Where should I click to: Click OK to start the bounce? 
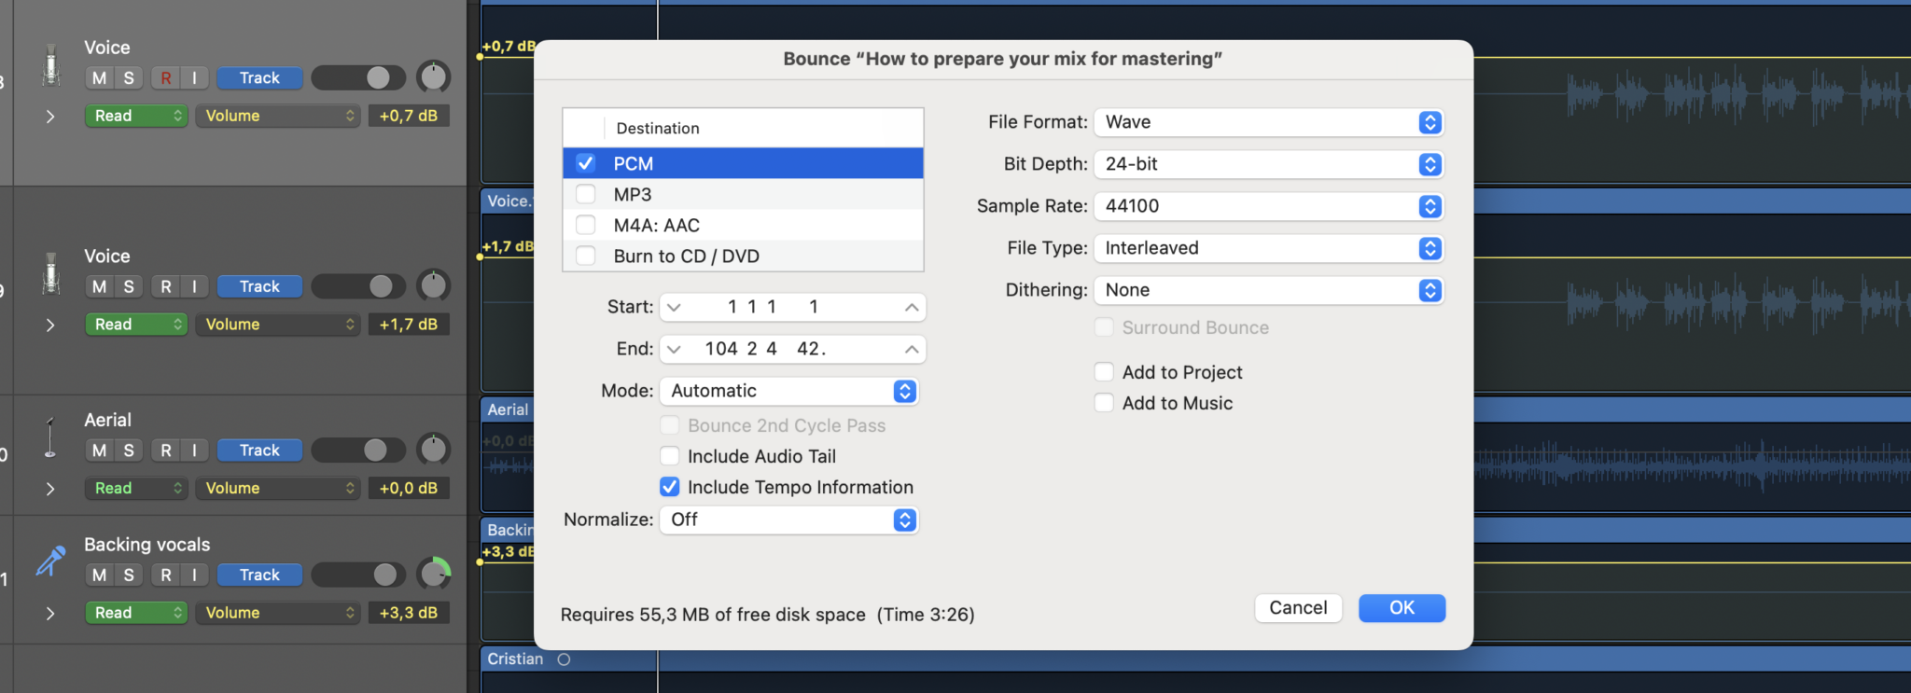tap(1402, 608)
